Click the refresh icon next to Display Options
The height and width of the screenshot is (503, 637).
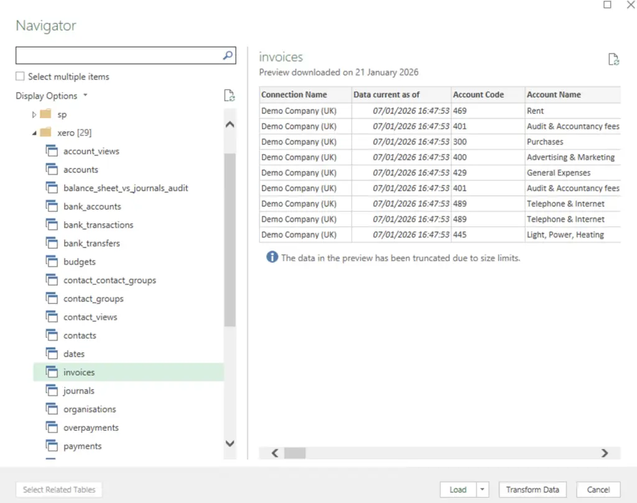tap(229, 95)
